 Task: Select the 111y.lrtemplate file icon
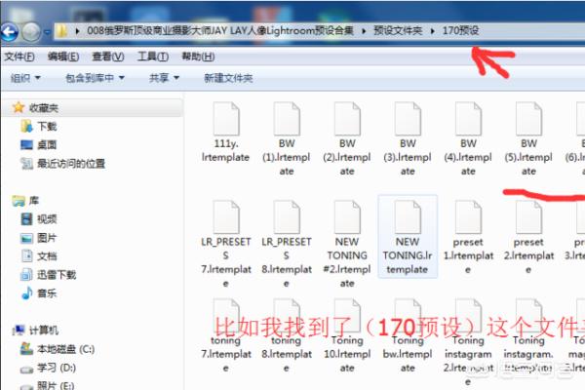[x=226, y=119]
